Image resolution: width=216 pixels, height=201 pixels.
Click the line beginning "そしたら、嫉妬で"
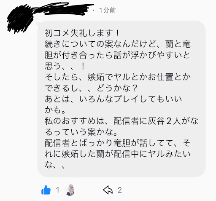pyautogui.click(x=118, y=77)
